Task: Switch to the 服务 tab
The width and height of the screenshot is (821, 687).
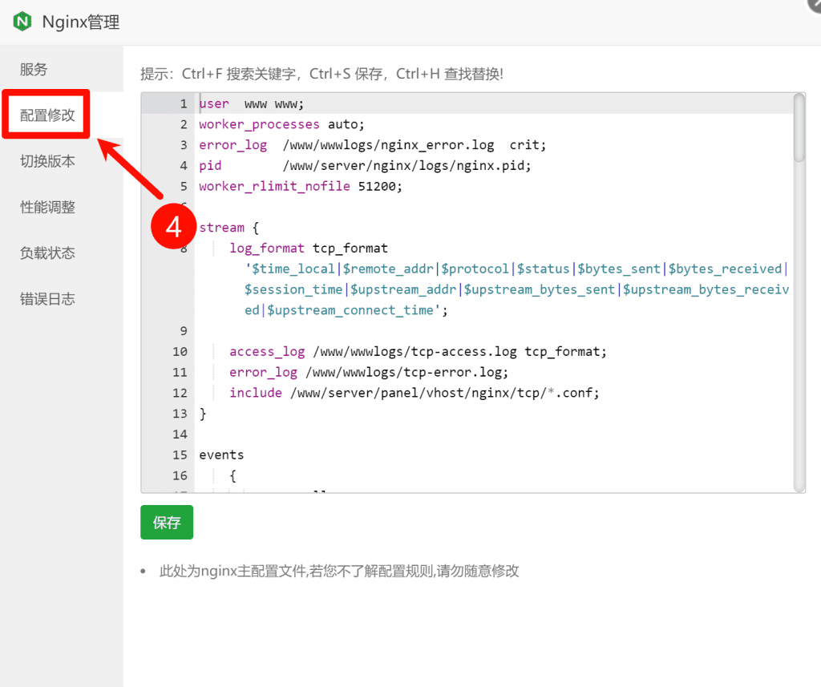Action: pyautogui.click(x=34, y=70)
